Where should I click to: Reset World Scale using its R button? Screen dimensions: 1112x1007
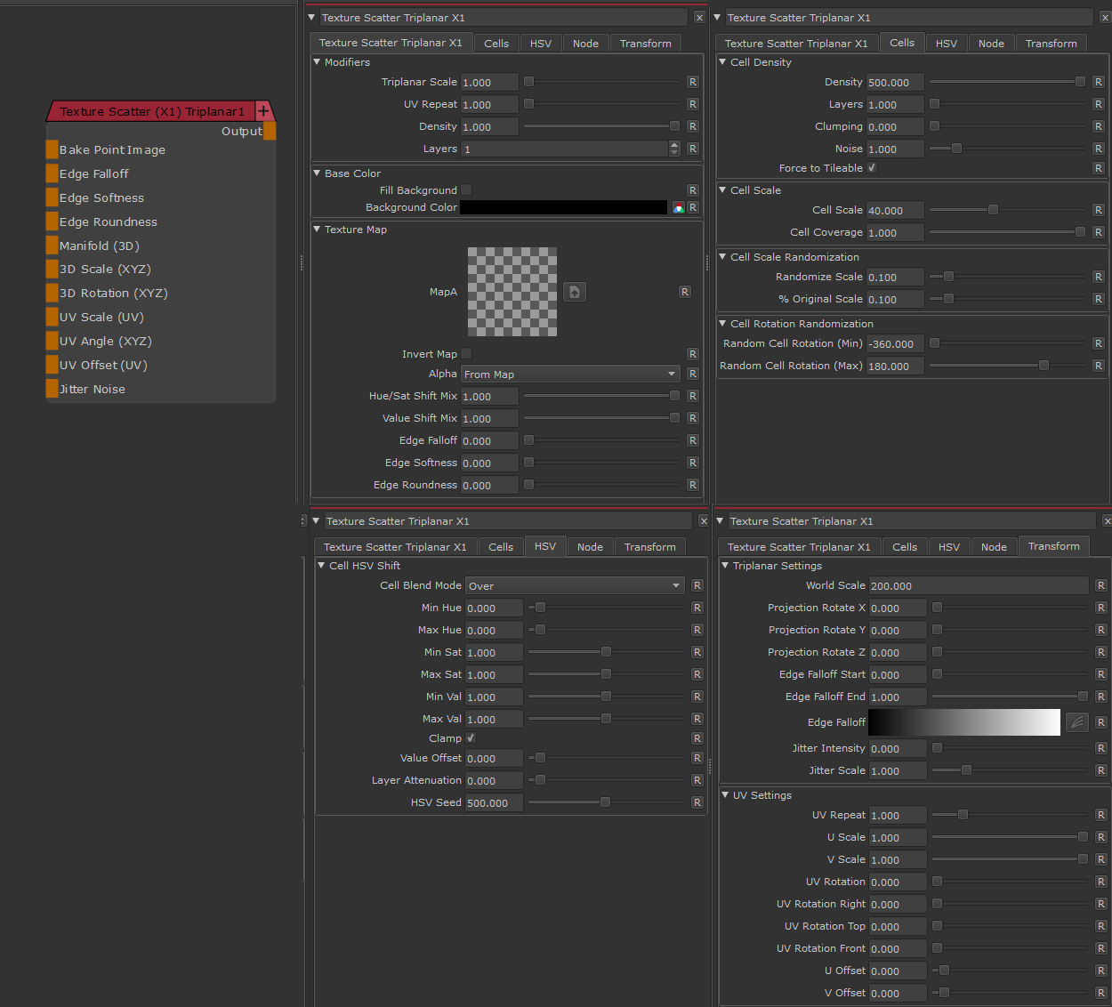tap(1100, 585)
